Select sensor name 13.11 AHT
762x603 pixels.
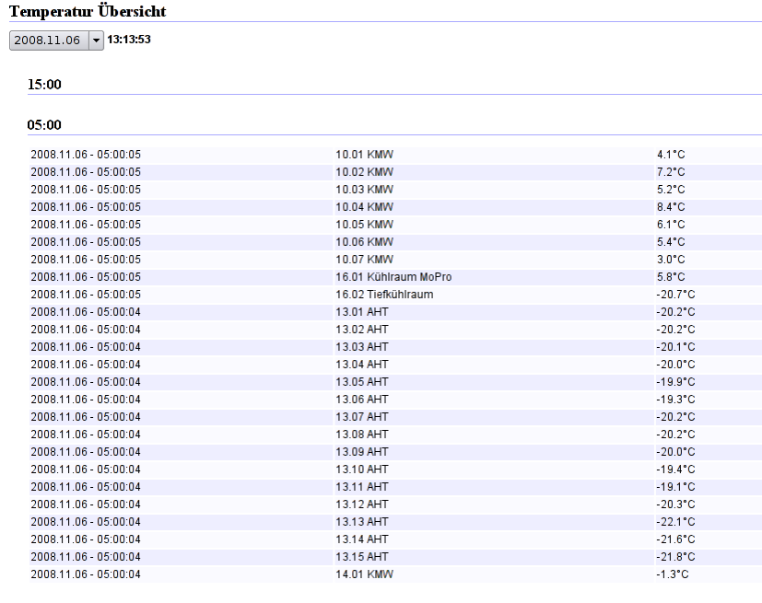tap(362, 486)
